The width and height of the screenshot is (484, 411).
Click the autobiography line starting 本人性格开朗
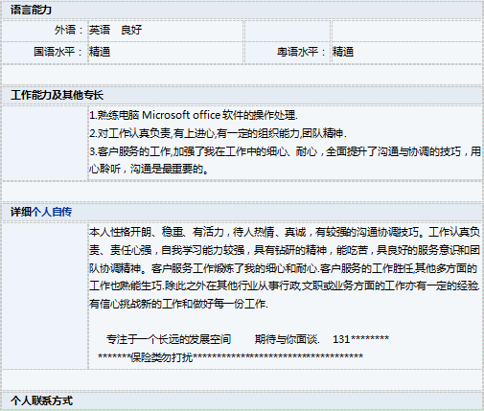pos(285,232)
